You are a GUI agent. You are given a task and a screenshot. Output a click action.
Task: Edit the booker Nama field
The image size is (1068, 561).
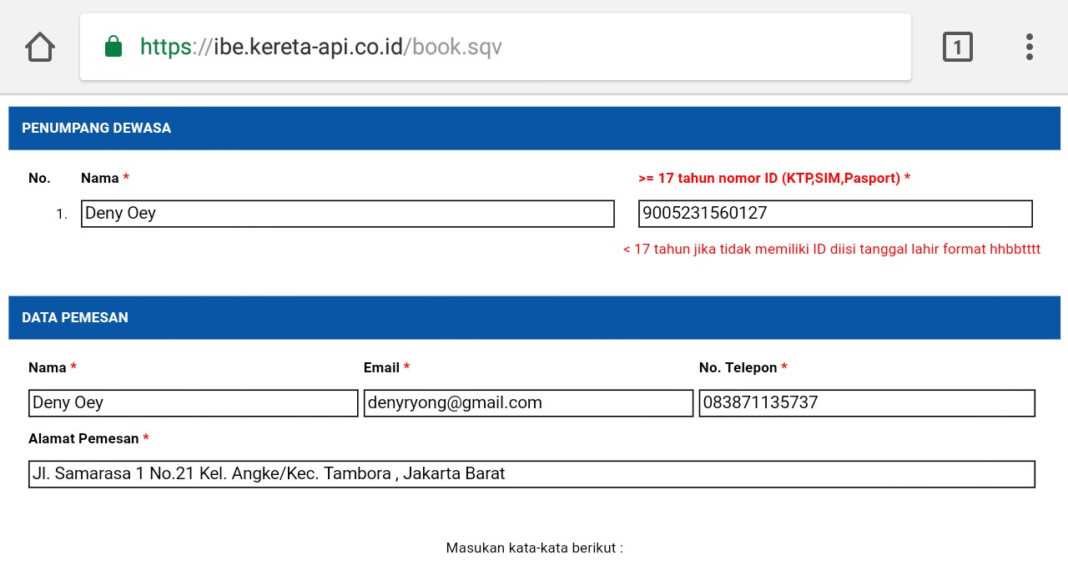point(193,403)
